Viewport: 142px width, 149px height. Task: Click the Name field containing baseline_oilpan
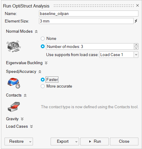89,13
